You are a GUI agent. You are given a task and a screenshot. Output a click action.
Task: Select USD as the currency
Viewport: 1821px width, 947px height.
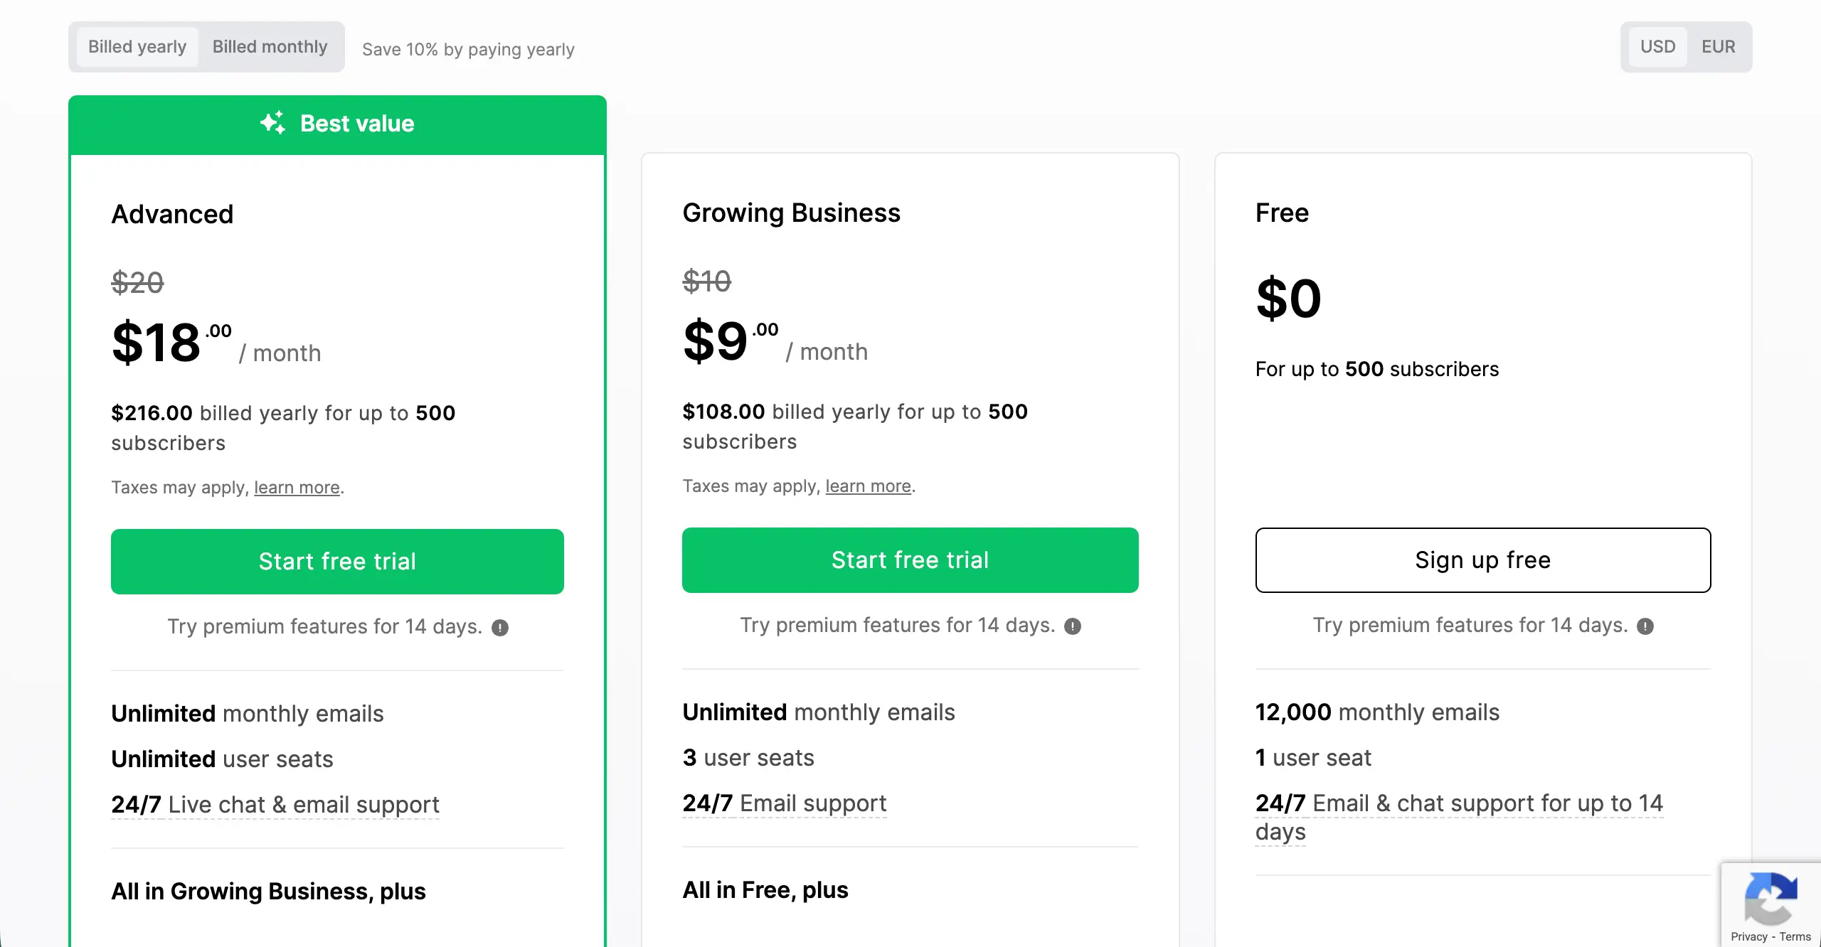(x=1658, y=46)
